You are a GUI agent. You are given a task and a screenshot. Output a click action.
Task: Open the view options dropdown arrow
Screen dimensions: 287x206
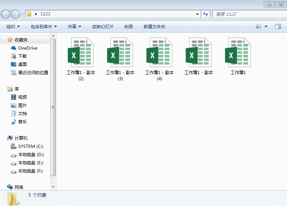click(x=266, y=26)
